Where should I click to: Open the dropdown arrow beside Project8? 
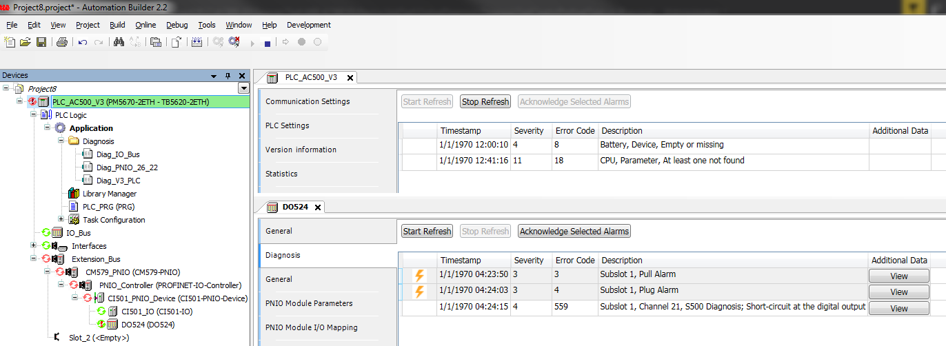pos(243,88)
